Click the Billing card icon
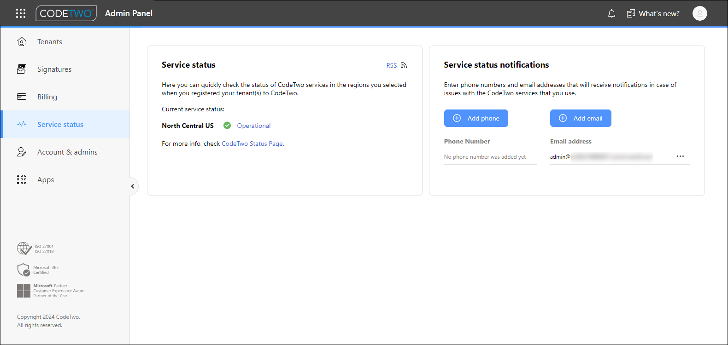728x345 pixels. pyautogui.click(x=22, y=97)
